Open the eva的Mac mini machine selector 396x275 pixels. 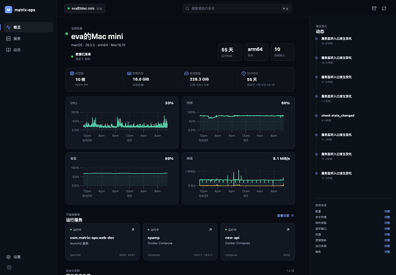tap(85, 9)
